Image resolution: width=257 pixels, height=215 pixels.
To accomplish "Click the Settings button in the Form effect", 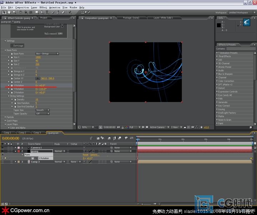I will click(18, 46).
